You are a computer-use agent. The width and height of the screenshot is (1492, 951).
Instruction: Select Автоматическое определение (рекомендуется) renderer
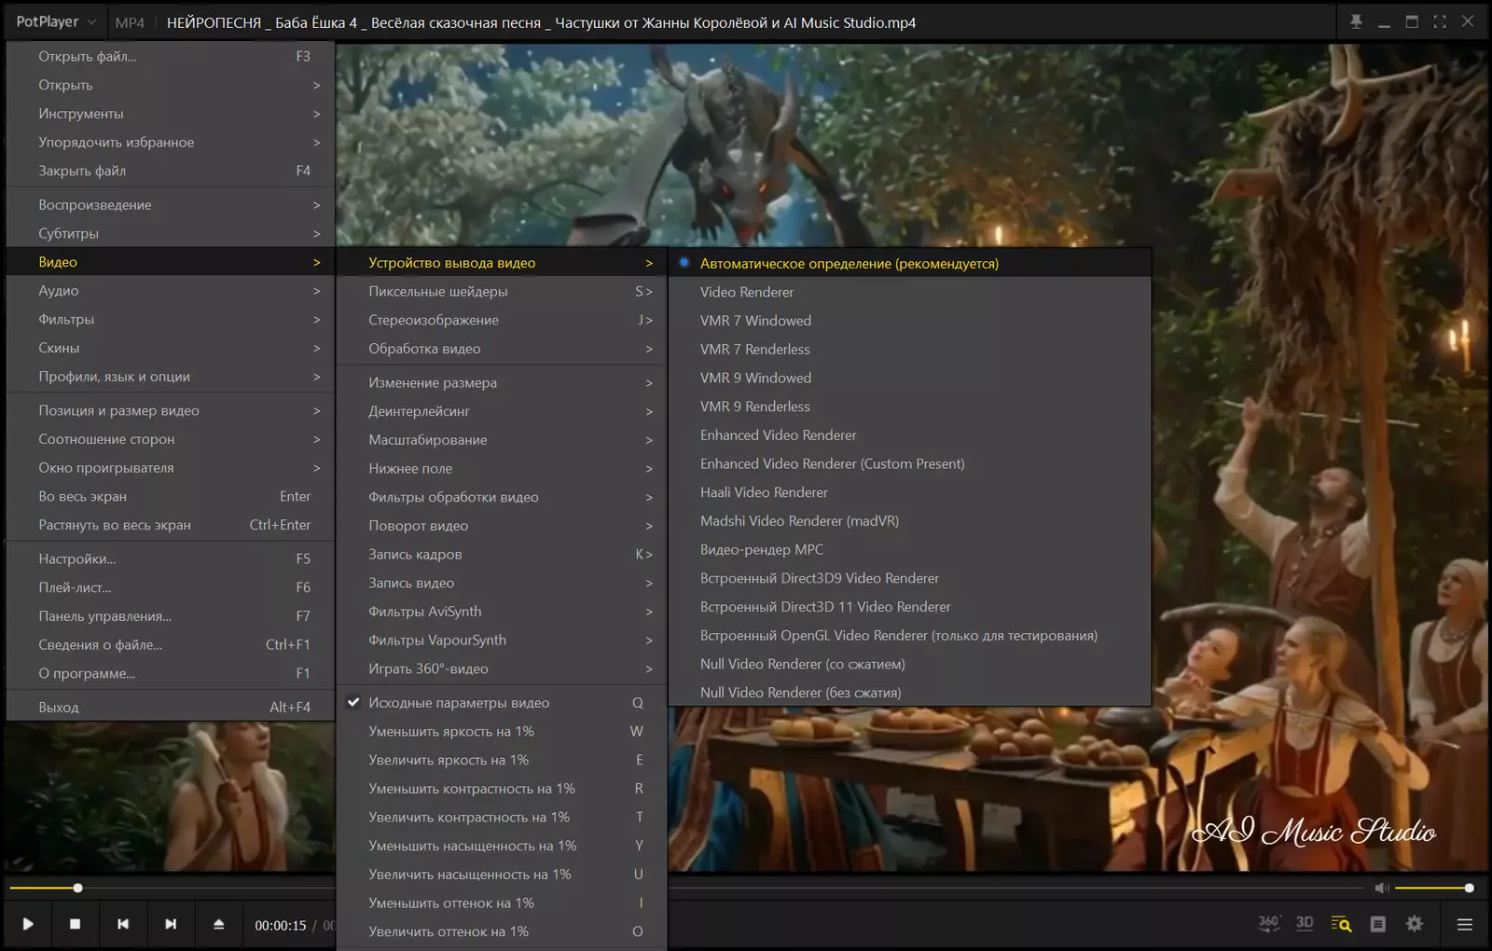(x=910, y=263)
